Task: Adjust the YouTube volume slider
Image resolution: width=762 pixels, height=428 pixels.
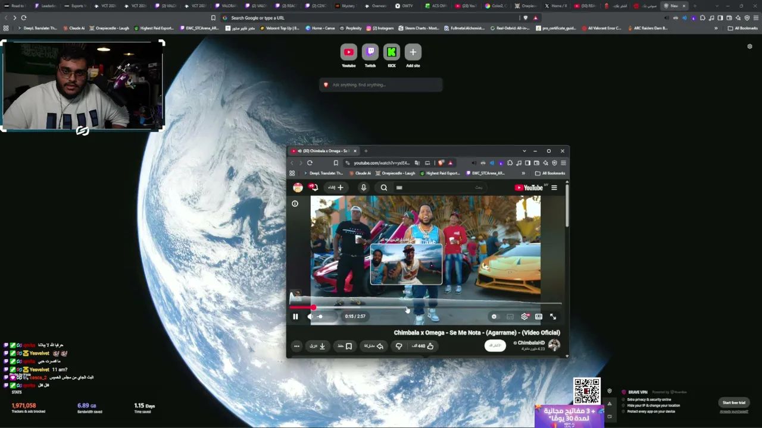Action: coord(321,317)
